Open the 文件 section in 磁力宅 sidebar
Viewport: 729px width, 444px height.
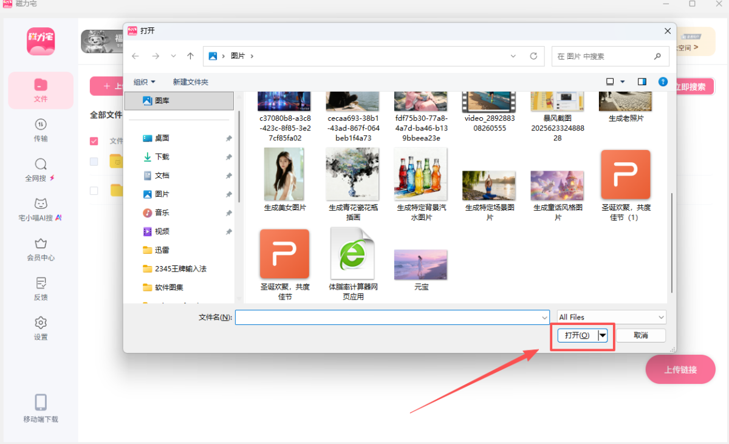[41, 90]
